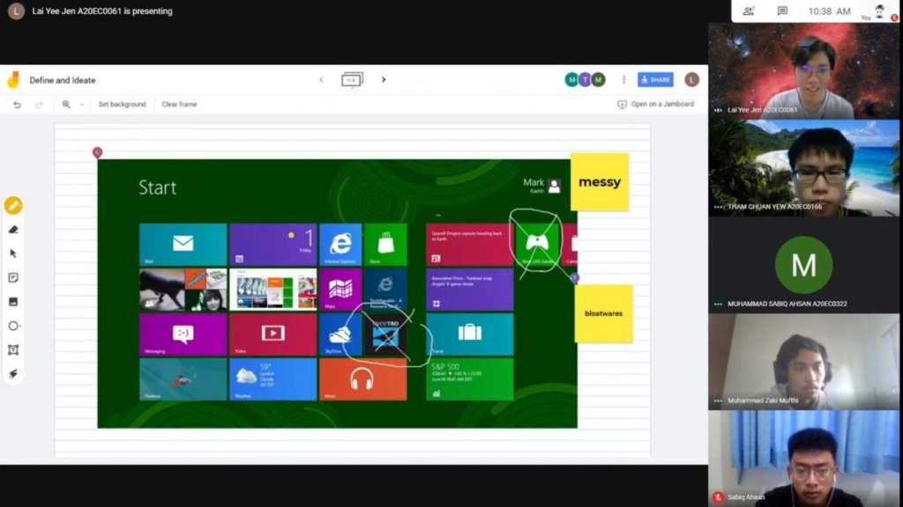Click Open on a Jamboard
This screenshot has width=903, height=507.
coord(655,104)
